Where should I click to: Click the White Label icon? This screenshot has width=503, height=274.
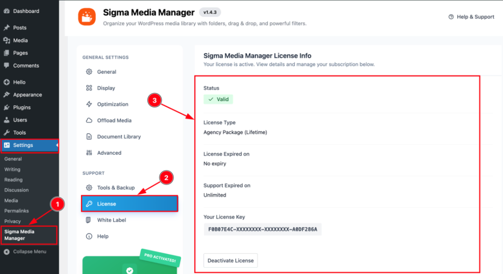click(88, 220)
